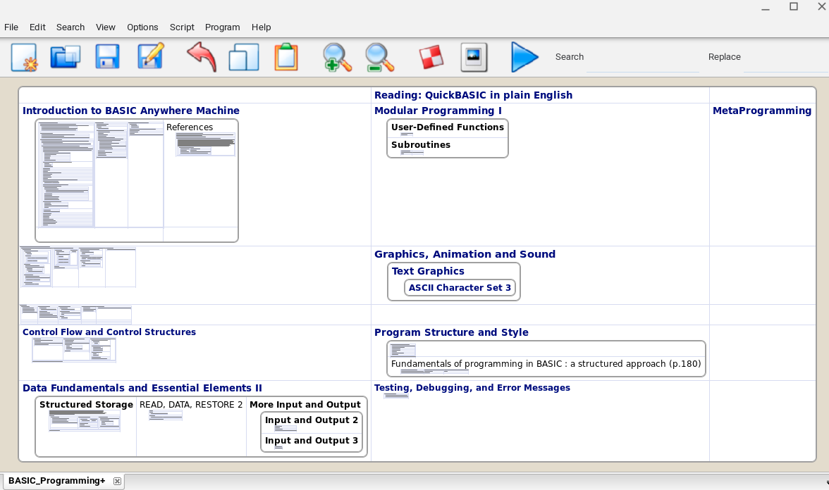Select the 'Input and Output 3' cell
Viewport: 829px width, 490px height.
click(312, 441)
